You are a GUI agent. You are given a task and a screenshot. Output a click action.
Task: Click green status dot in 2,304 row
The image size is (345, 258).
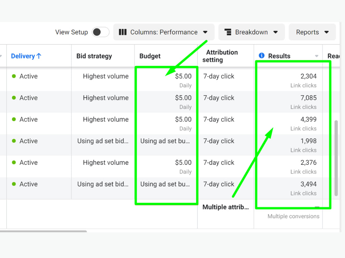(14, 76)
